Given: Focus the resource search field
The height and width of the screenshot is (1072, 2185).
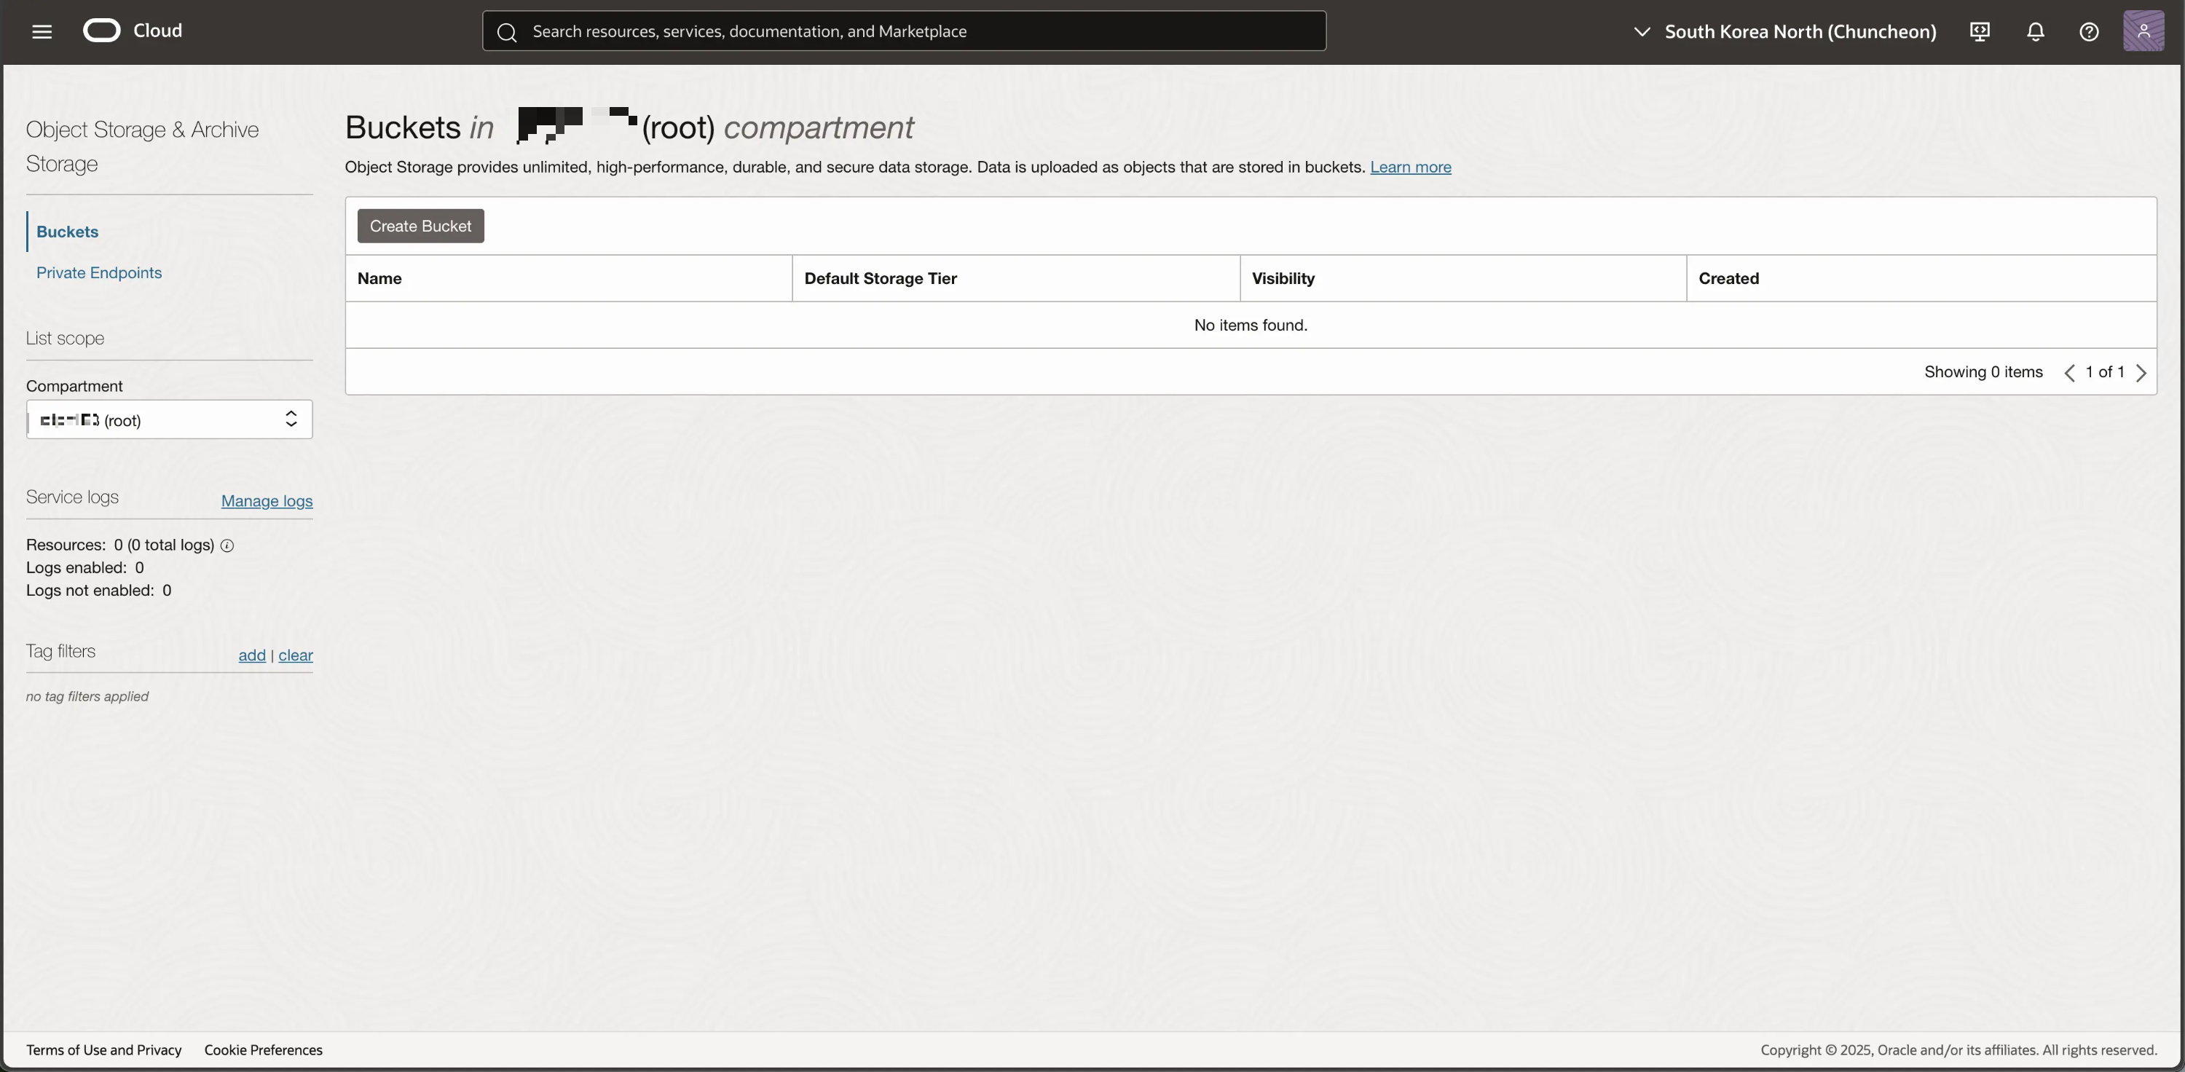Looking at the screenshot, I should [916, 31].
